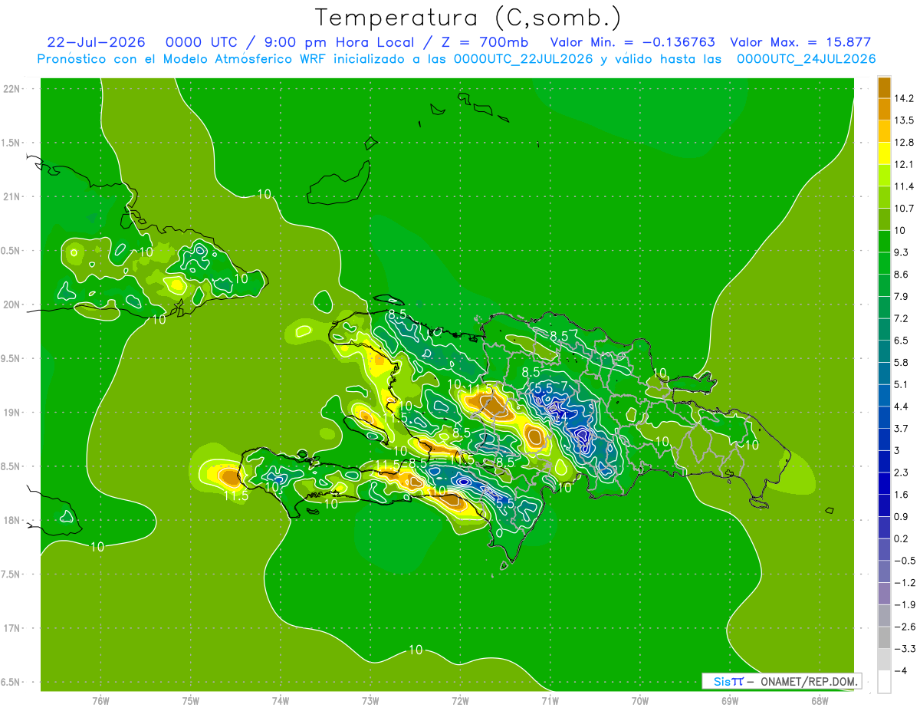The image size is (920, 711).
Task: Click the "75W" longitude axis label
Action: tap(191, 701)
